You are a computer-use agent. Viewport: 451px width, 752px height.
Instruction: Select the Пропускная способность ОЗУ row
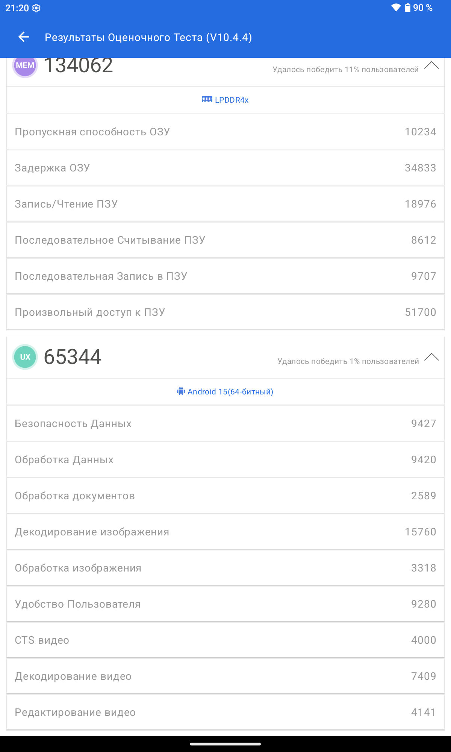click(x=225, y=132)
